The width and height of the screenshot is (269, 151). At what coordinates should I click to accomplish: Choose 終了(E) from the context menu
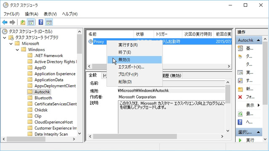pyautogui.click(x=134, y=52)
